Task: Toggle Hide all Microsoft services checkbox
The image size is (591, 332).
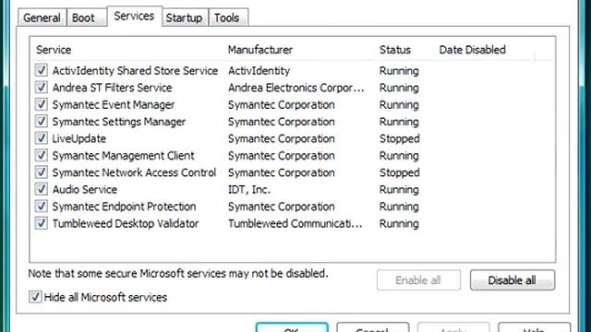Action: 35,297
